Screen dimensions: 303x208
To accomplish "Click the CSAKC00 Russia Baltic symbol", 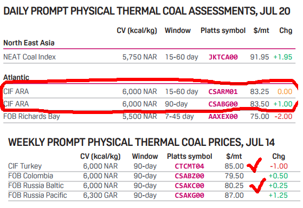I will click(x=189, y=186).
